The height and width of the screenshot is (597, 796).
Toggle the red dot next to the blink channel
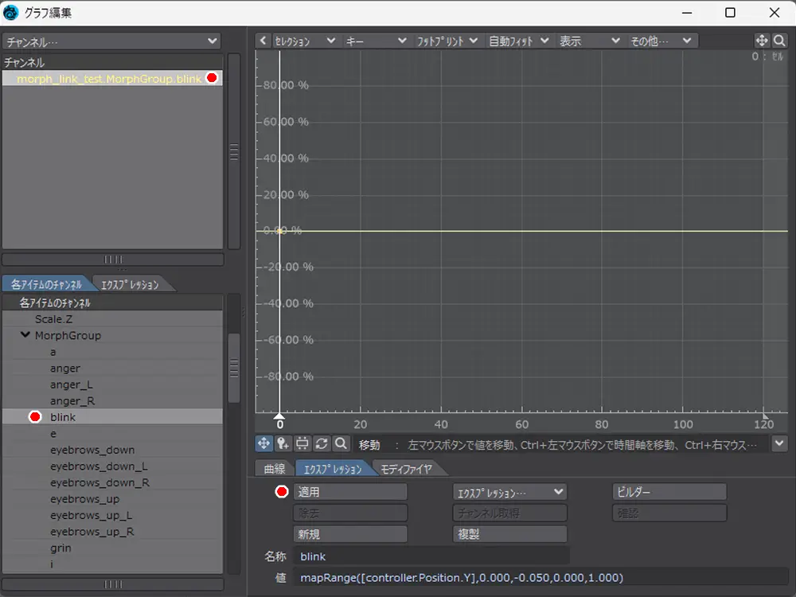(35, 417)
